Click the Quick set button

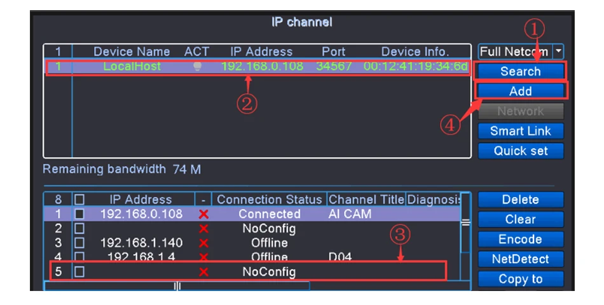coord(520,151)
